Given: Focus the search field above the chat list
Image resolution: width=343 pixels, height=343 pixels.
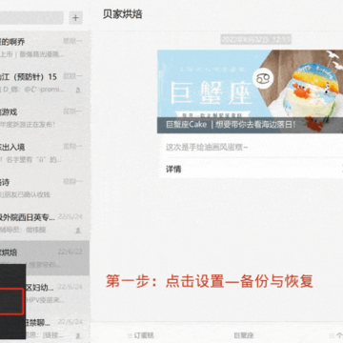Looking at the screenshot, I should [31, 18].
